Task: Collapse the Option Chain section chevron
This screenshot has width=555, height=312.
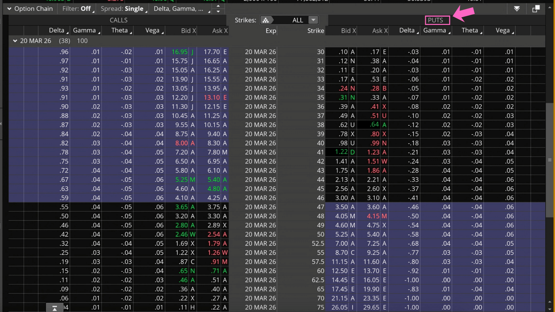Action: (x=9, y=9)
